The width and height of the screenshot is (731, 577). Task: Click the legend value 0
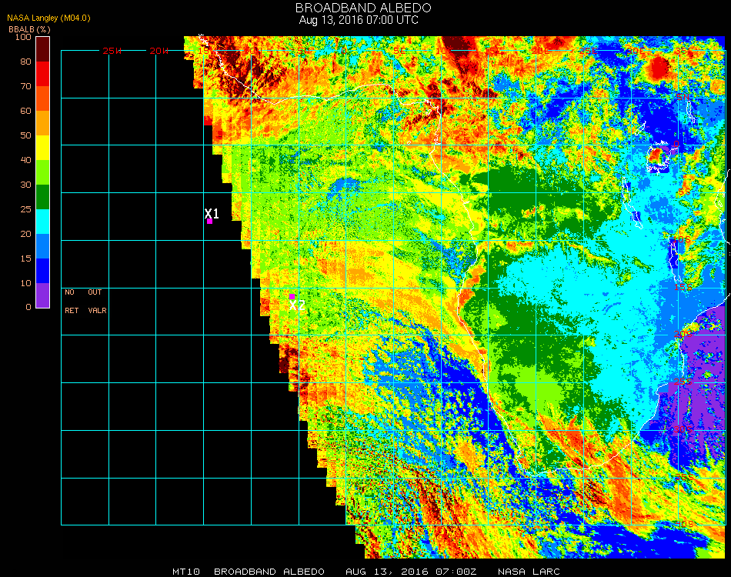click(x=28, y=307)
